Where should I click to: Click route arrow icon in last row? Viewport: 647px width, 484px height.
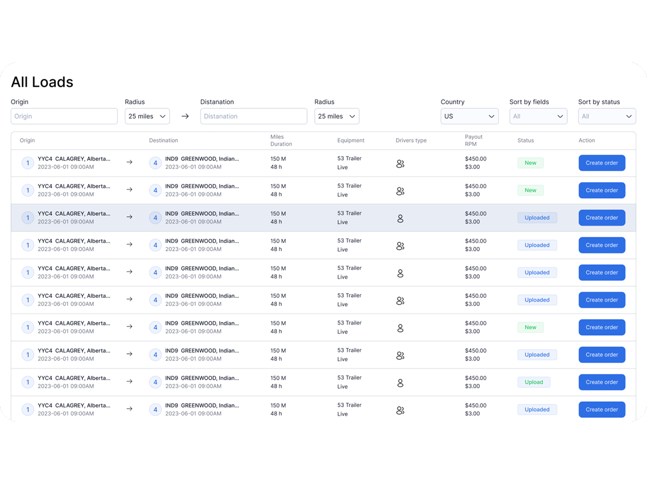(x=129, y=409)
